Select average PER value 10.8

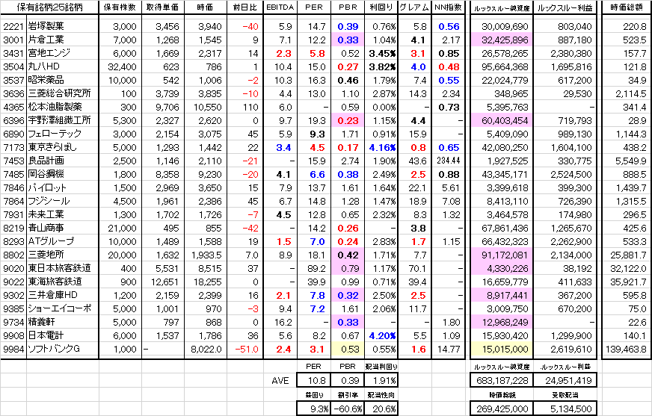pyautogui.click(x=317, y=381)
